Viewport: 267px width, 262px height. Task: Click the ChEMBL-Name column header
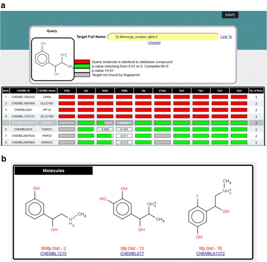point(47,91)
